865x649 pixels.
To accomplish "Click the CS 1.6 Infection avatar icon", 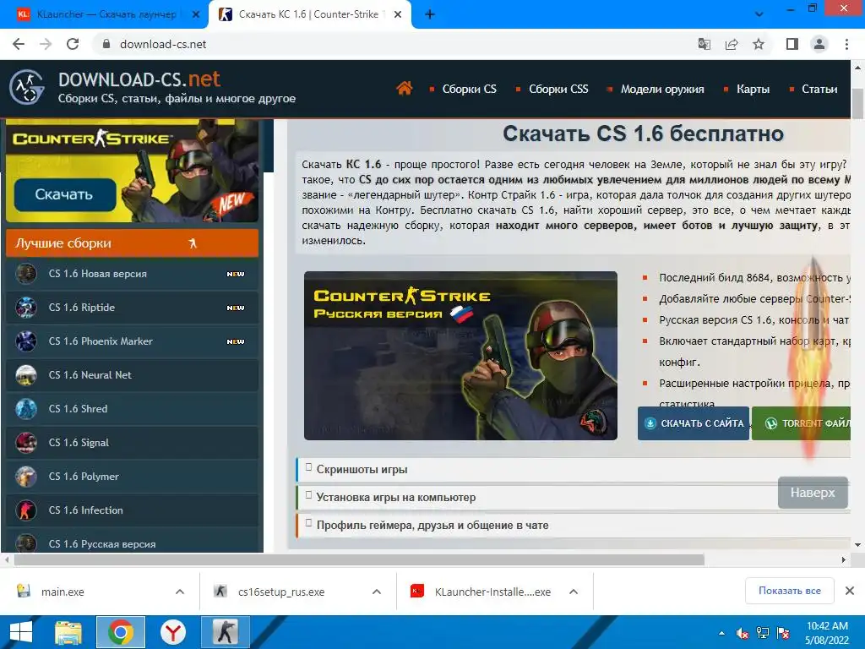I will [x=26, y=510].
